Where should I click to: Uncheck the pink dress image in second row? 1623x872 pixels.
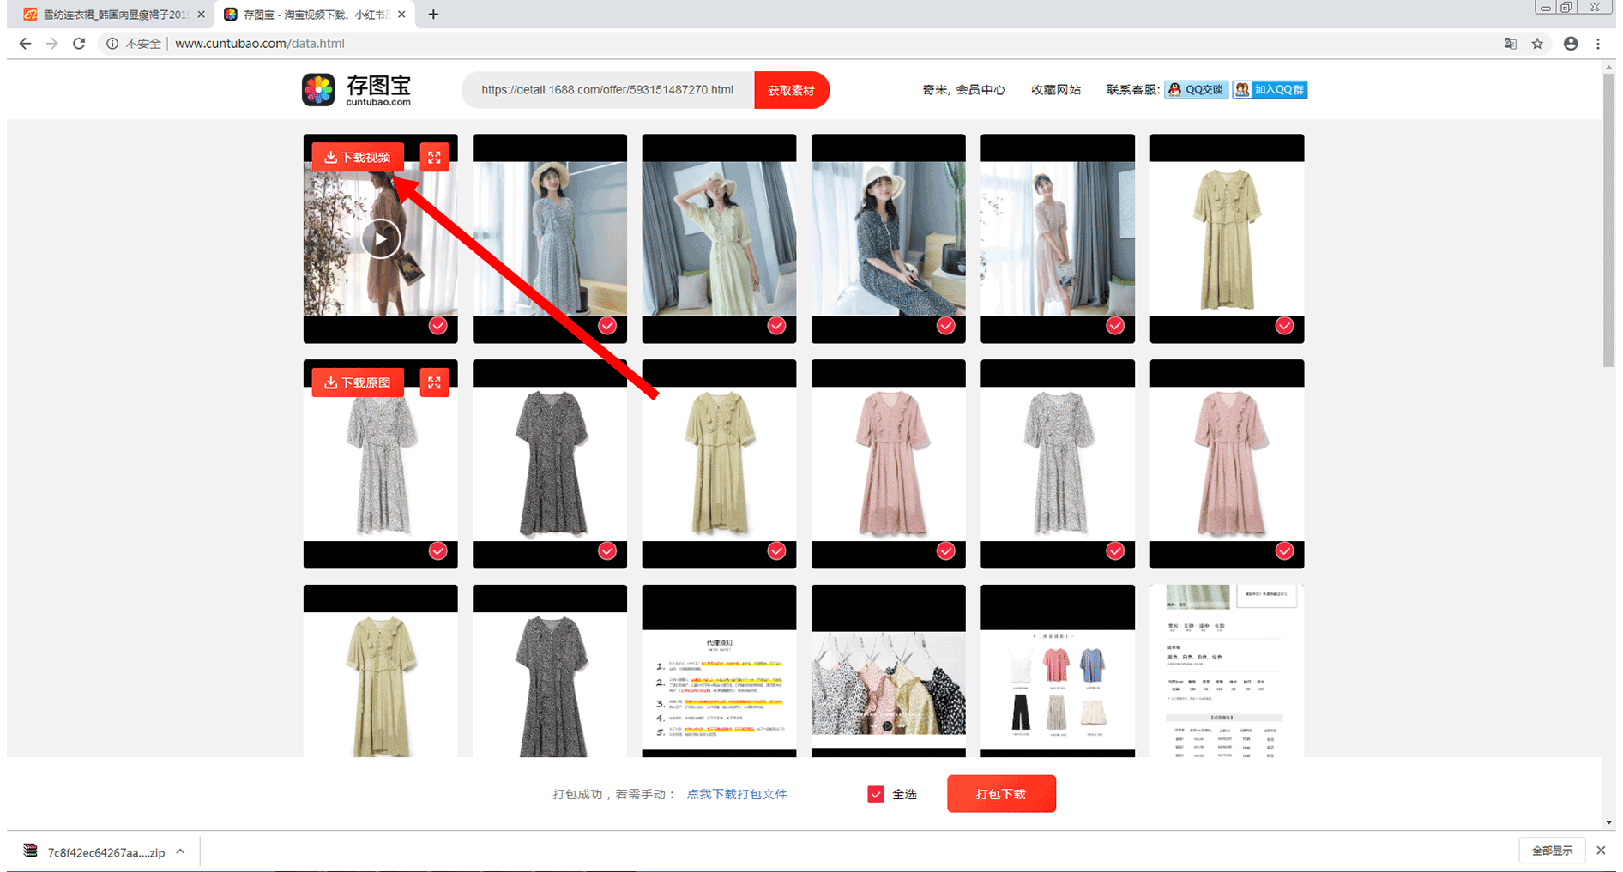coord(945,551)
